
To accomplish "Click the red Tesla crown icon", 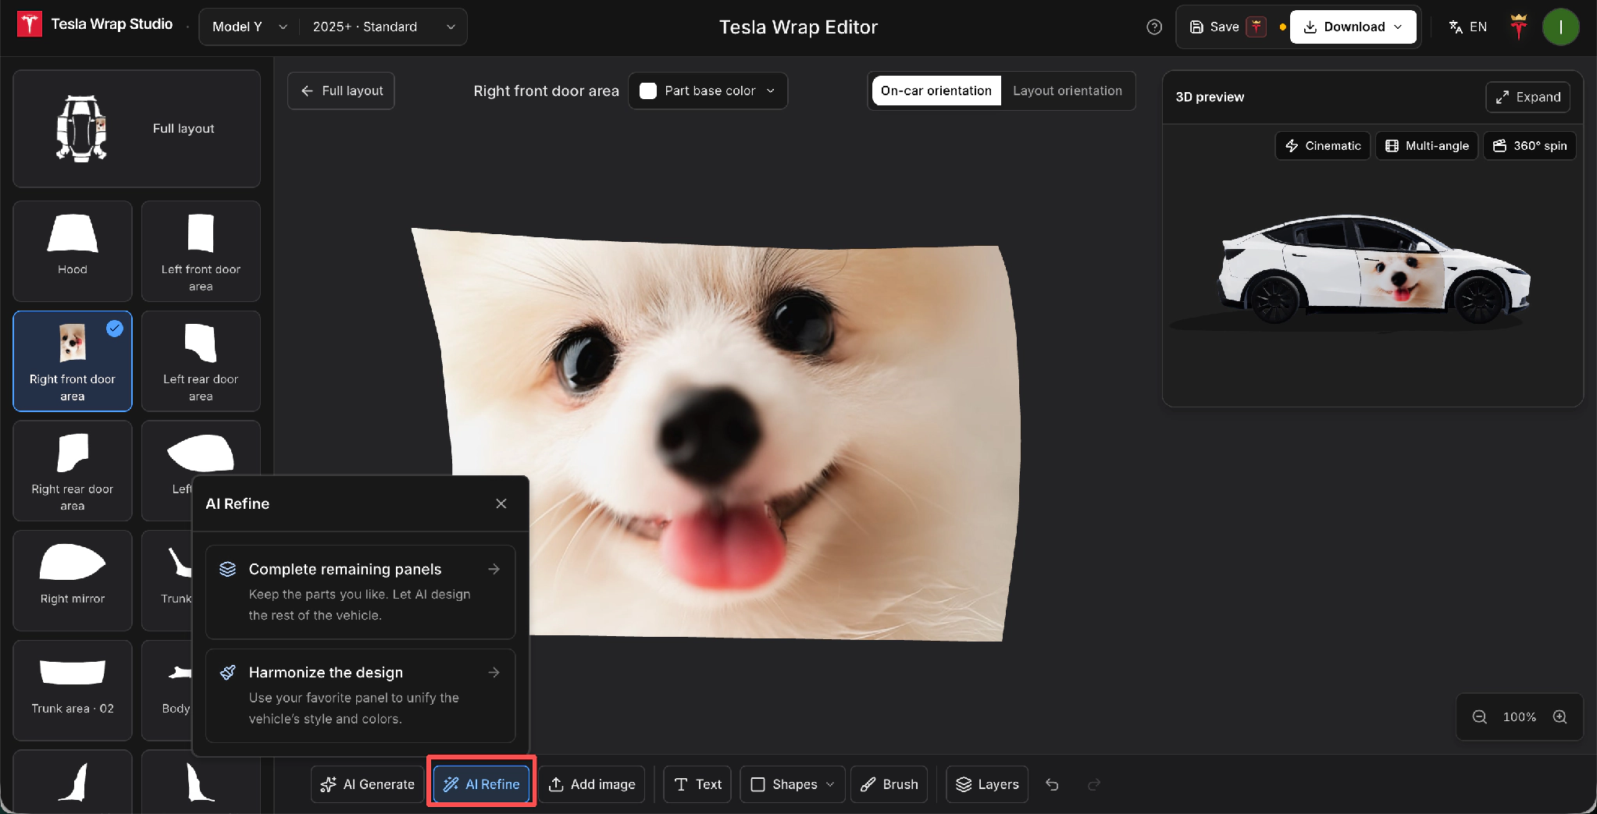I will (x=1518, y=27).
